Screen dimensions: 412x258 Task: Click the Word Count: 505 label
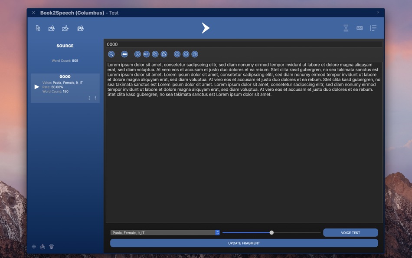[65, 61]
